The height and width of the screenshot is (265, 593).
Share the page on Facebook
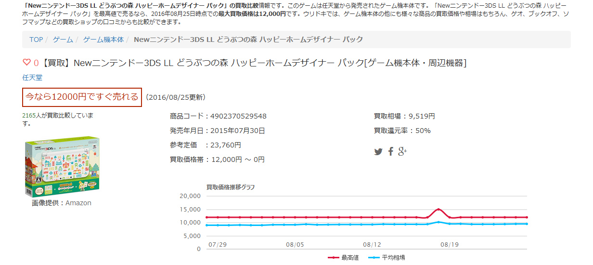[x=390, y=152]
